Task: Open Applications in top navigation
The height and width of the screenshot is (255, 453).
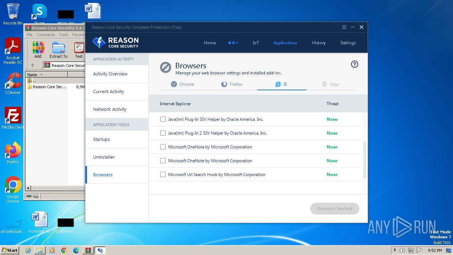Action: pos(285,43)
